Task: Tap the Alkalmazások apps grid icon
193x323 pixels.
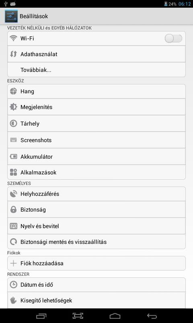Action: click(x=14, y=172)
